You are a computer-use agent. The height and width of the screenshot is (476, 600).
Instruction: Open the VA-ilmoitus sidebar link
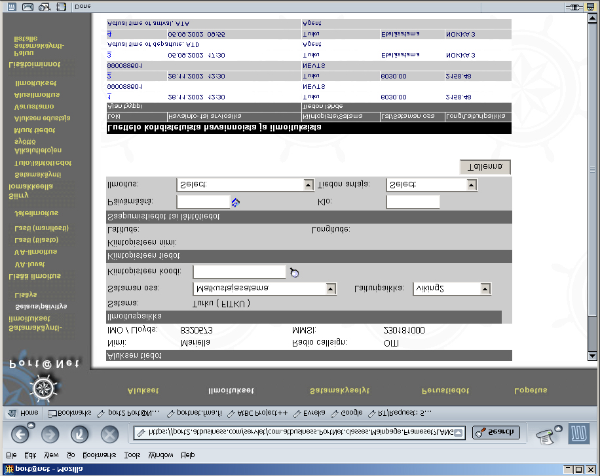[35, 252]
